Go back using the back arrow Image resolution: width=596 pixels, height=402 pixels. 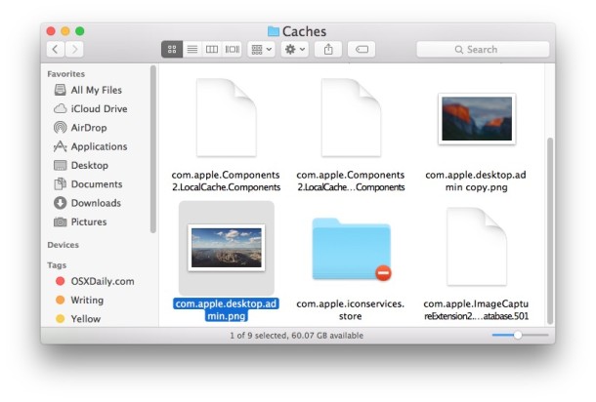[x=55, y=49]
